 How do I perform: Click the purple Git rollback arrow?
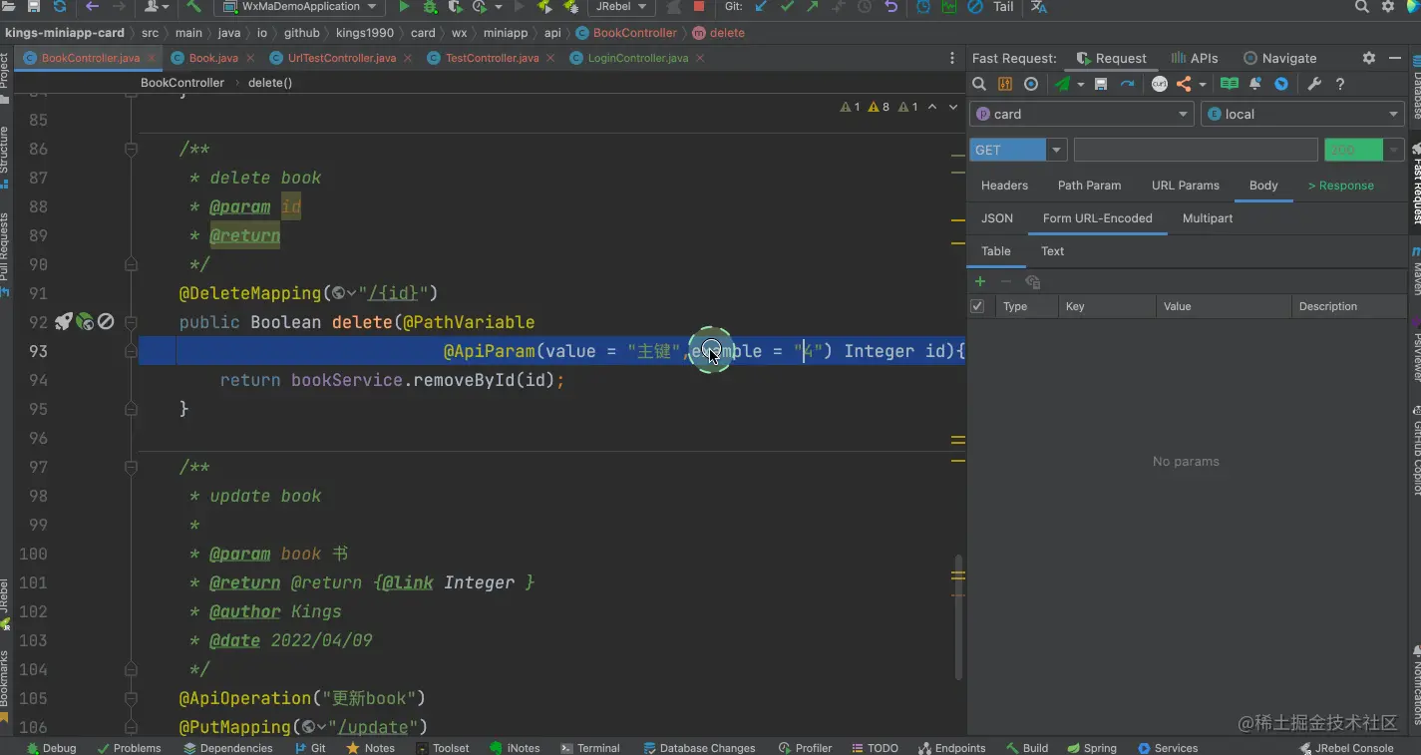890,7
